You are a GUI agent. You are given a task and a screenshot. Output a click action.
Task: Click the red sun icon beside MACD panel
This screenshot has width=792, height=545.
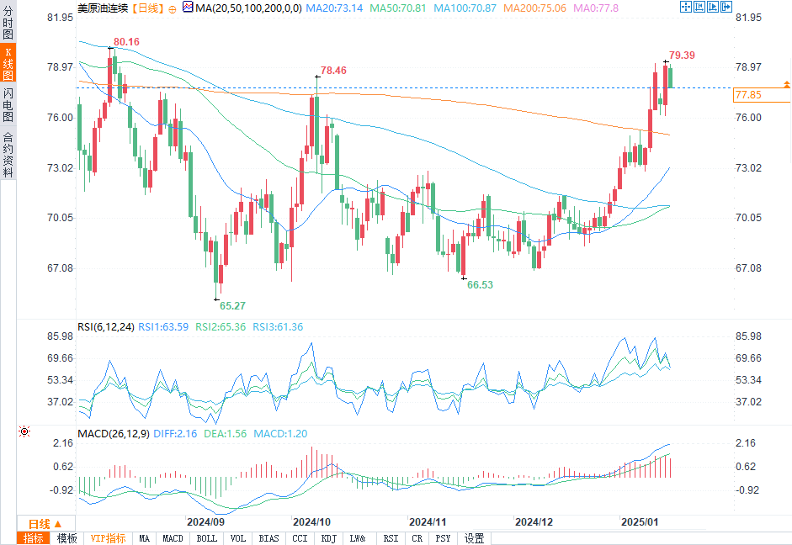pos(24,431)
